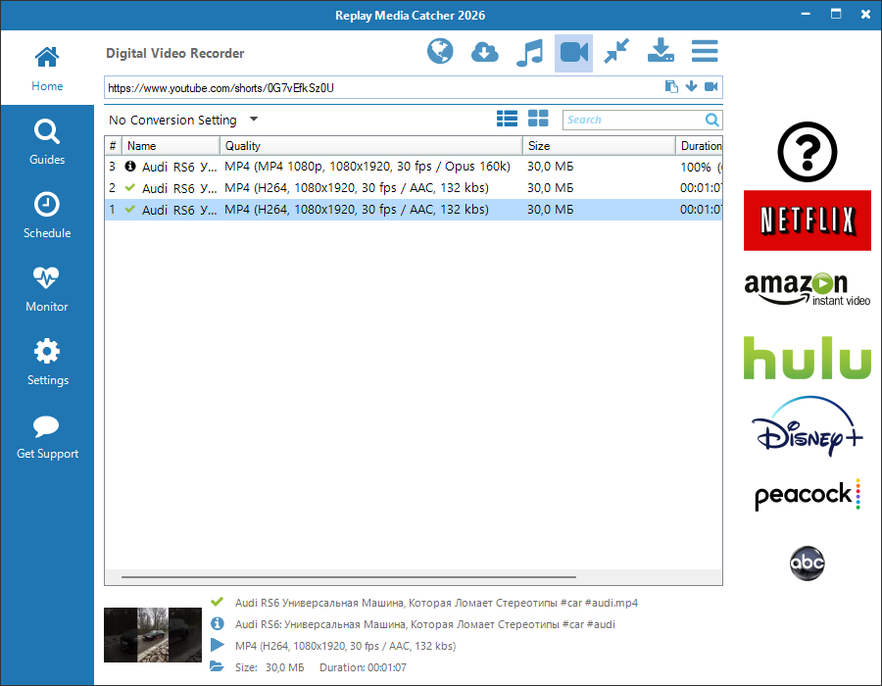Click the Hulu service logo
Viewport: 882px width, 686px height.
point(807,358)
